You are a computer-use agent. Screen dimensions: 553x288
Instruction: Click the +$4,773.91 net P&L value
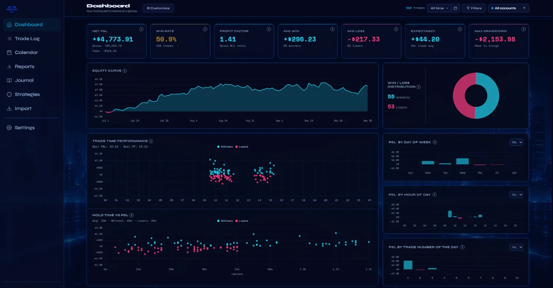112,39
